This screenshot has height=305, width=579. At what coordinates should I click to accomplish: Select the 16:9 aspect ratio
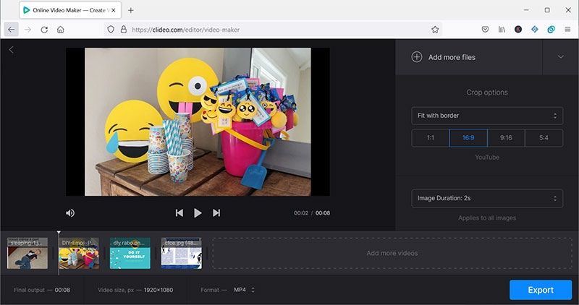468,138
